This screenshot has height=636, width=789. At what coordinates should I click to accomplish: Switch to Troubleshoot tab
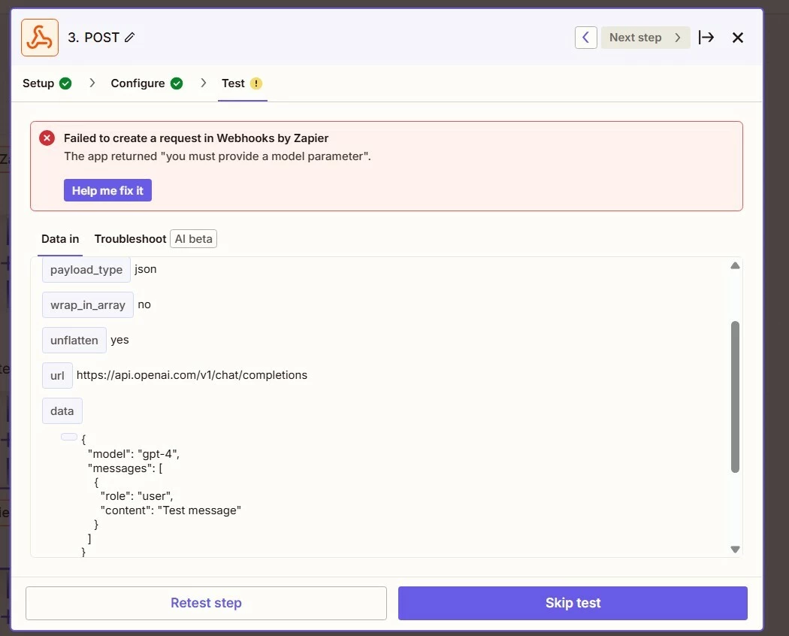click(130, 239)
